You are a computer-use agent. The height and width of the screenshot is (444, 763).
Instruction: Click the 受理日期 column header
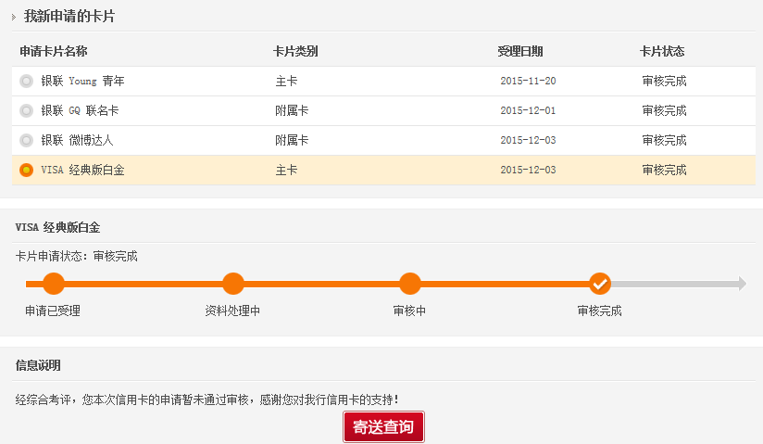(x=520, y=51)
